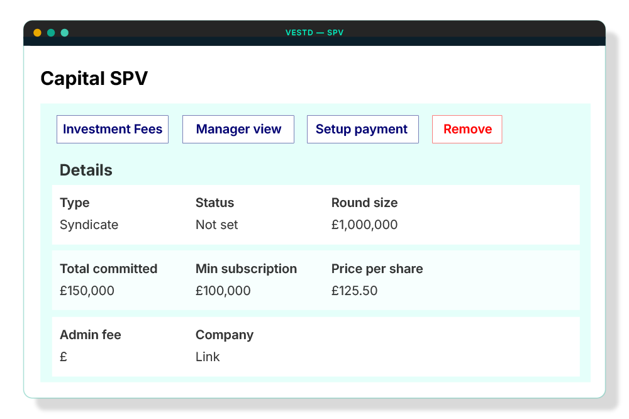Select the Capital SPV heading
629x419 pixels.
94,78
